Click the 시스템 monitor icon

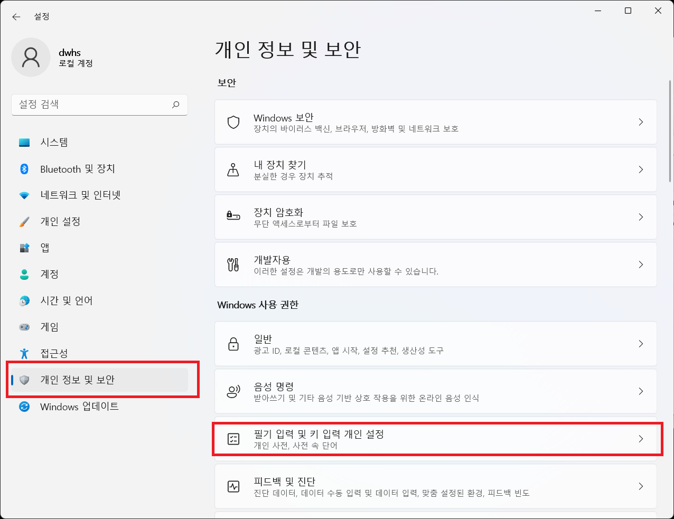(x=24, y=143)
